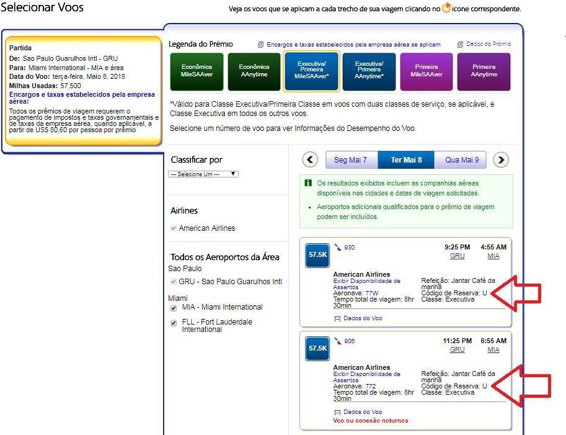Click American Airlines logo beside flight 906

point(338,341)
